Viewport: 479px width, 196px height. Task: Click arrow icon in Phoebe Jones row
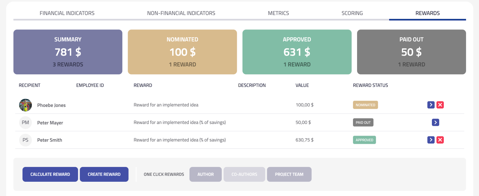tap(431, 105)
